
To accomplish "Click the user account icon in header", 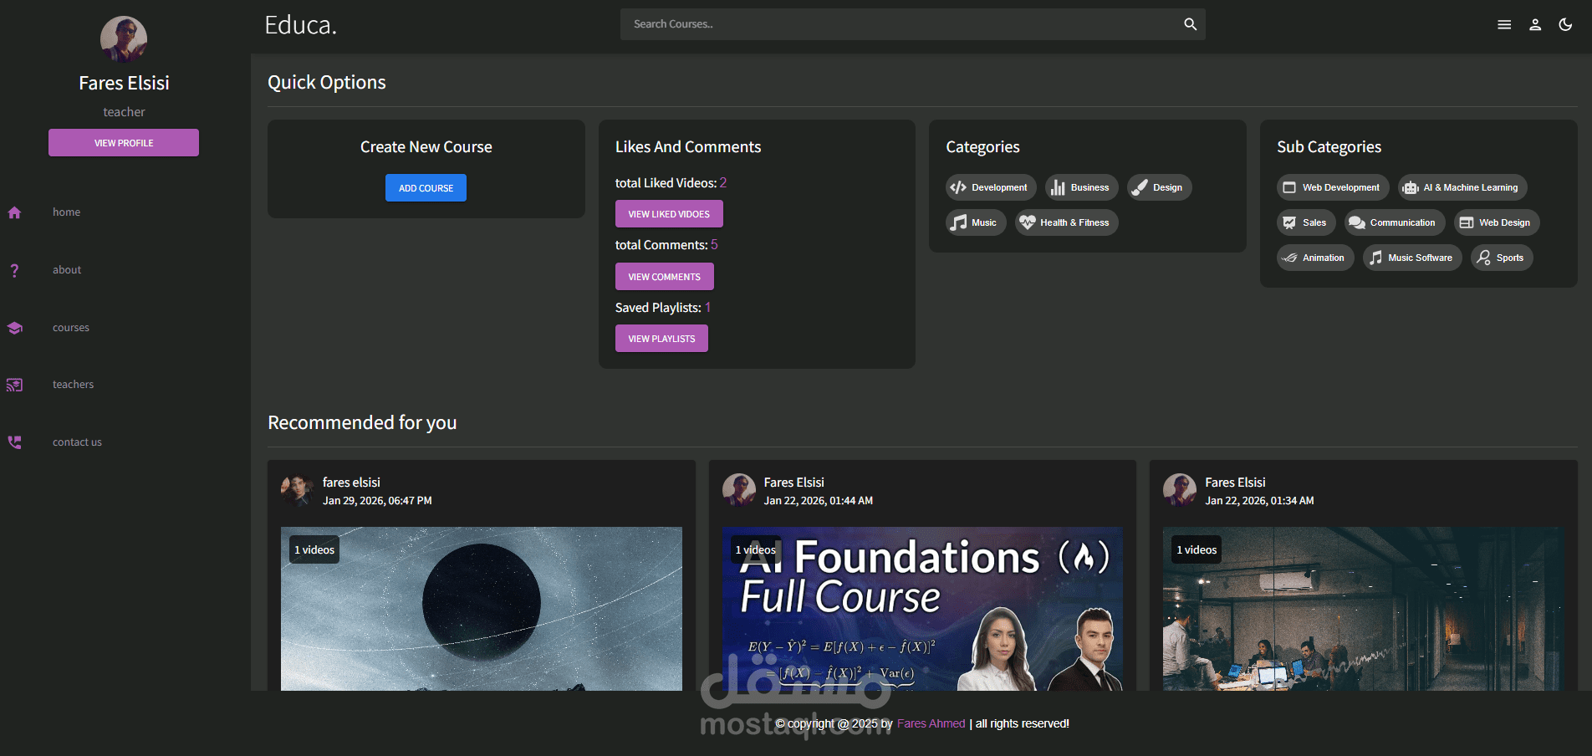I will point(1535,25).
